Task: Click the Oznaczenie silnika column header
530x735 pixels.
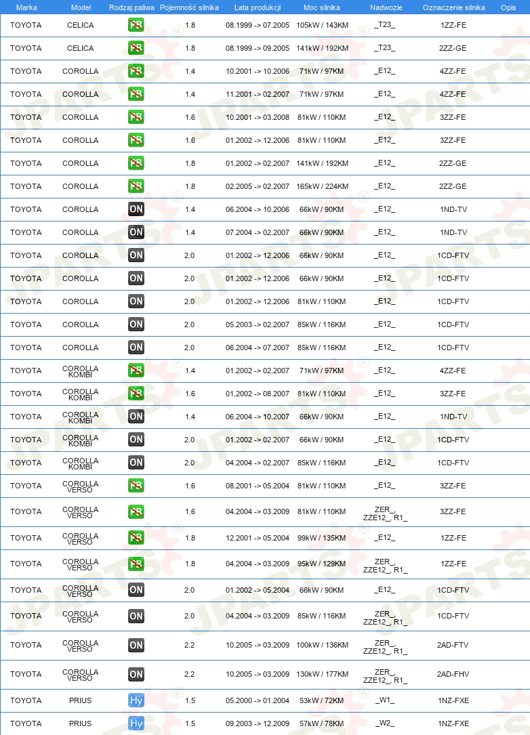Action: (x=454, y=7)
